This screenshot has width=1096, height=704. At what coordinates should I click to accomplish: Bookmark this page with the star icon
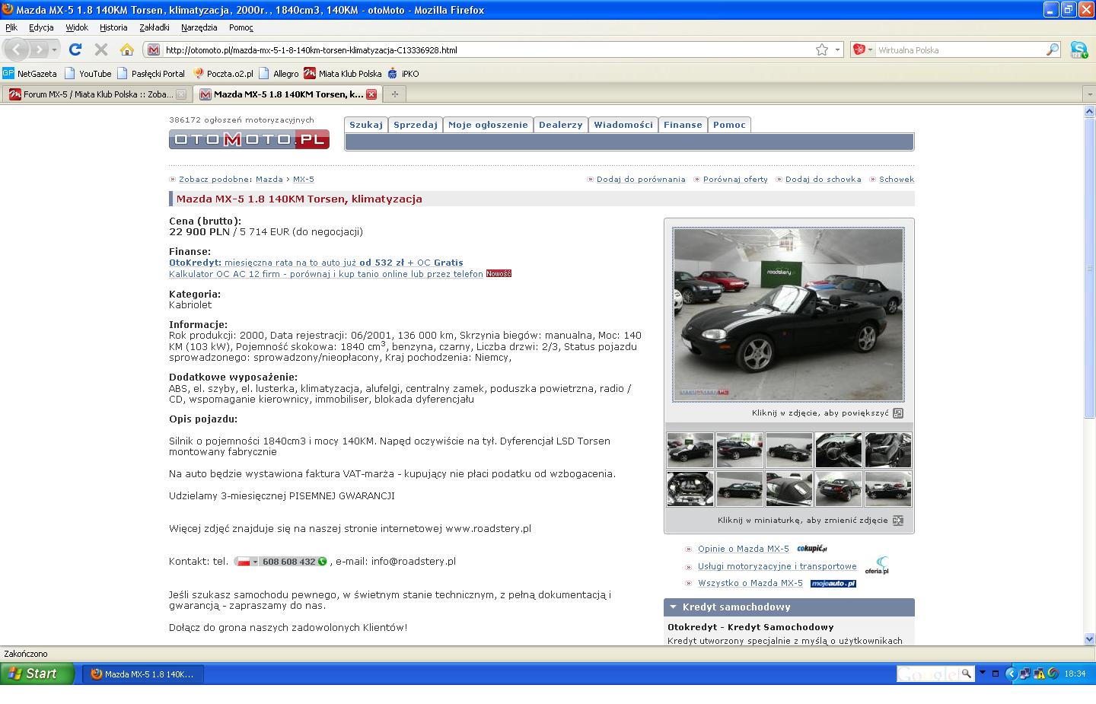tap(822, 49)
